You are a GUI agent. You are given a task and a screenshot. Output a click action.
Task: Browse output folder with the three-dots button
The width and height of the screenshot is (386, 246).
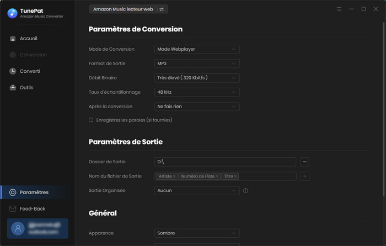click(305, 162)
